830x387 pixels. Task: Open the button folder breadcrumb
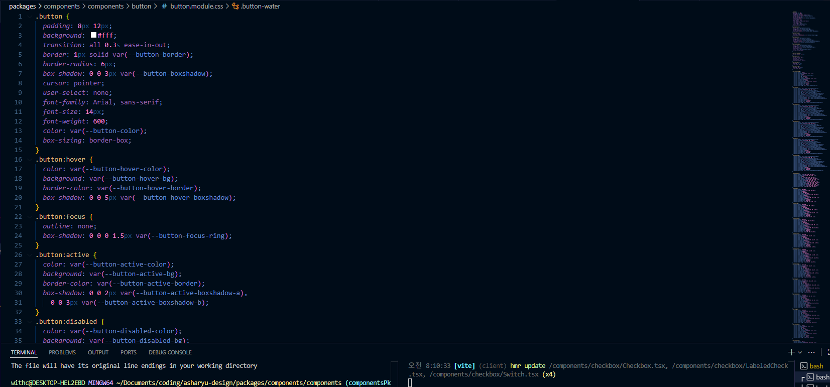141,6
